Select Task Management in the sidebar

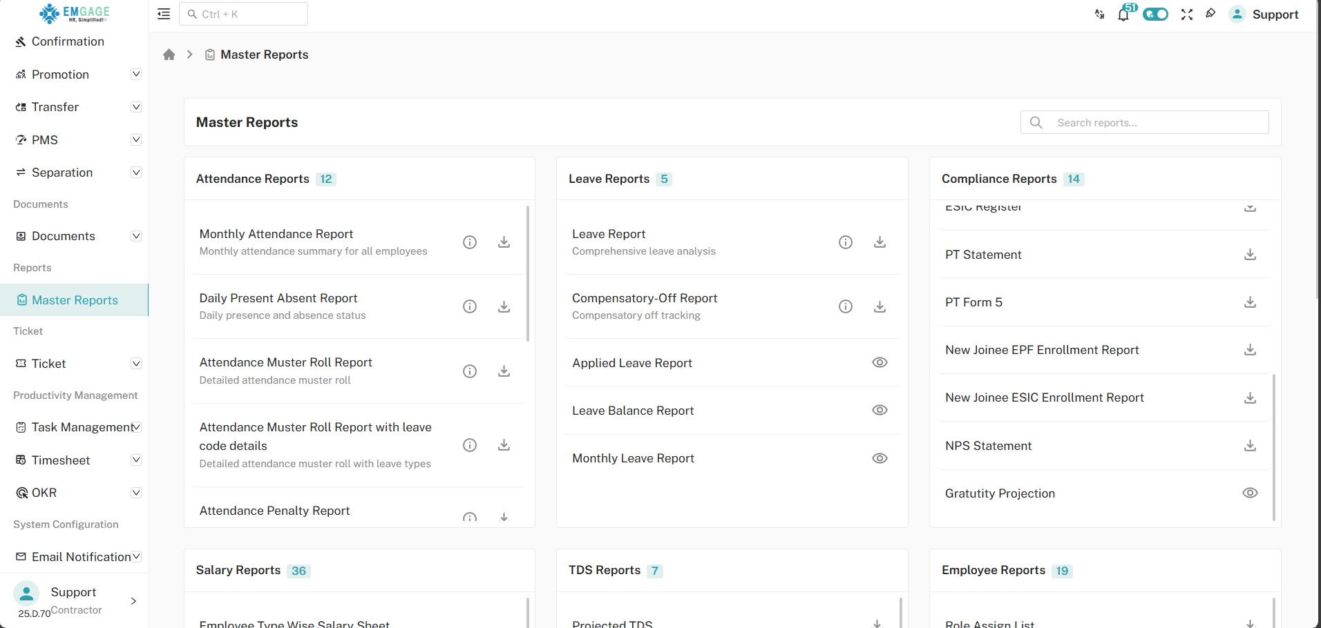pyautogui.click(x=76, y=426)
